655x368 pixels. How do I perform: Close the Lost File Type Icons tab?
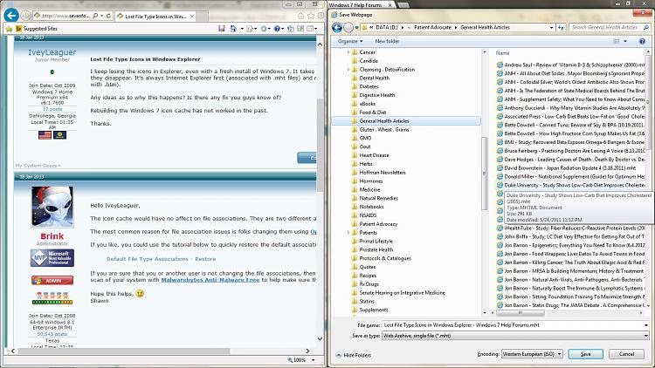192,17
